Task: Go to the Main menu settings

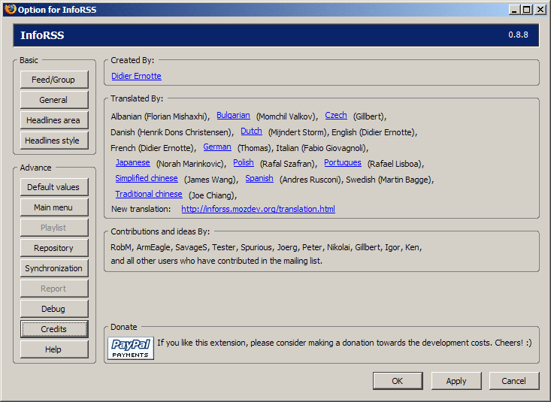Action: tap(54, 207)
